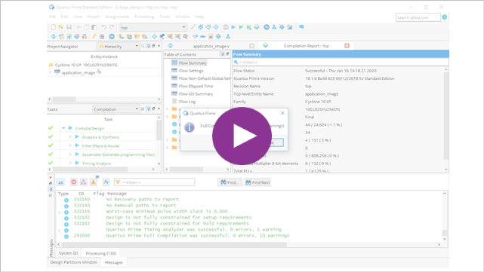Toggle the blue flag message filter
Screen dimensions: 484x272
(106, 182)
